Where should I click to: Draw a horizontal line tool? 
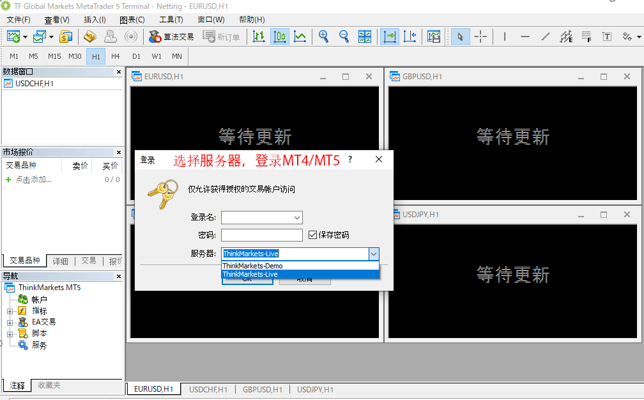525,36
